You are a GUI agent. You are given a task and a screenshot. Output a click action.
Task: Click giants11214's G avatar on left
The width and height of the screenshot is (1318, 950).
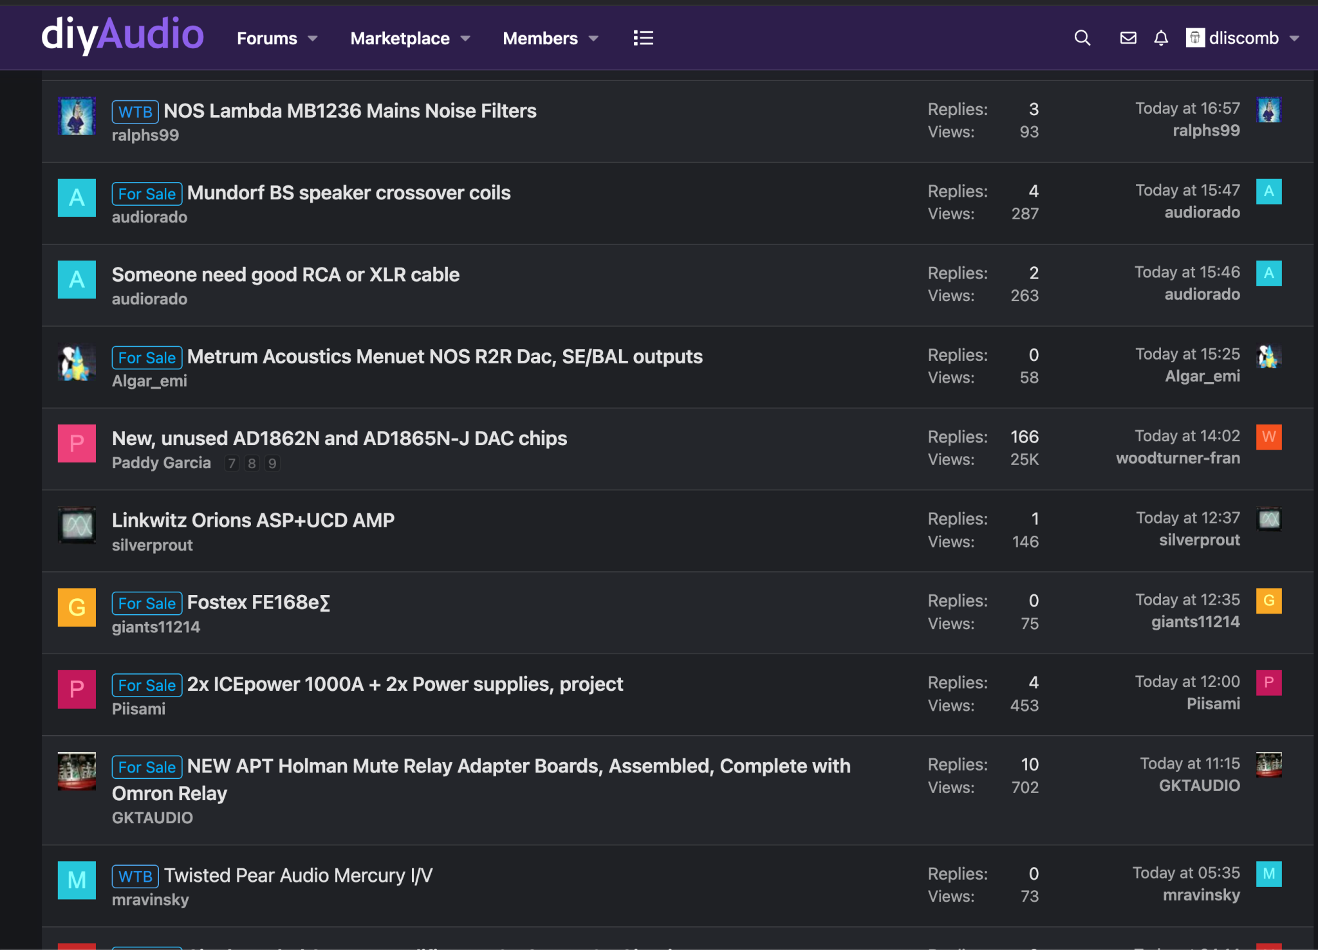point(77,607)
